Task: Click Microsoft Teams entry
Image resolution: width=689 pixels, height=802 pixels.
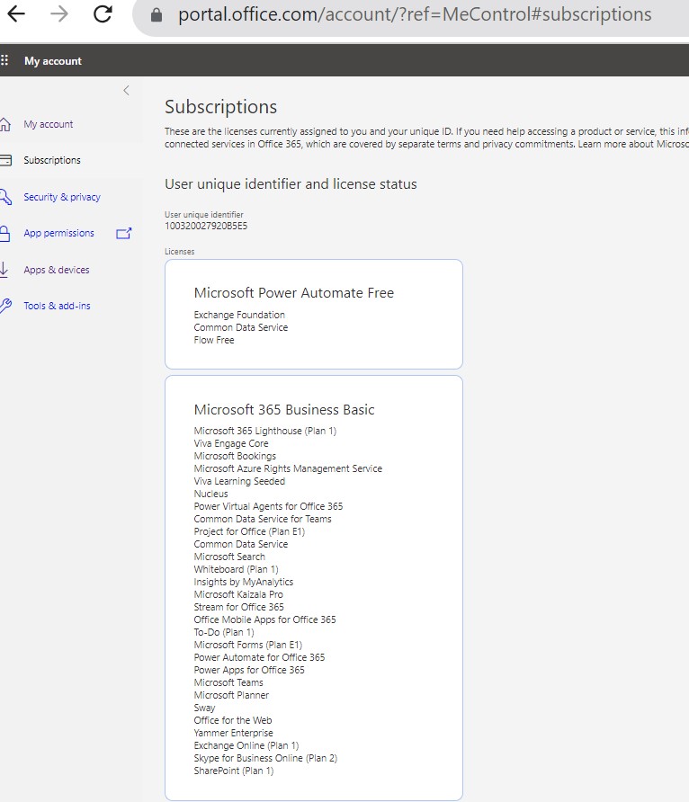Action: (x=228, y=682)
